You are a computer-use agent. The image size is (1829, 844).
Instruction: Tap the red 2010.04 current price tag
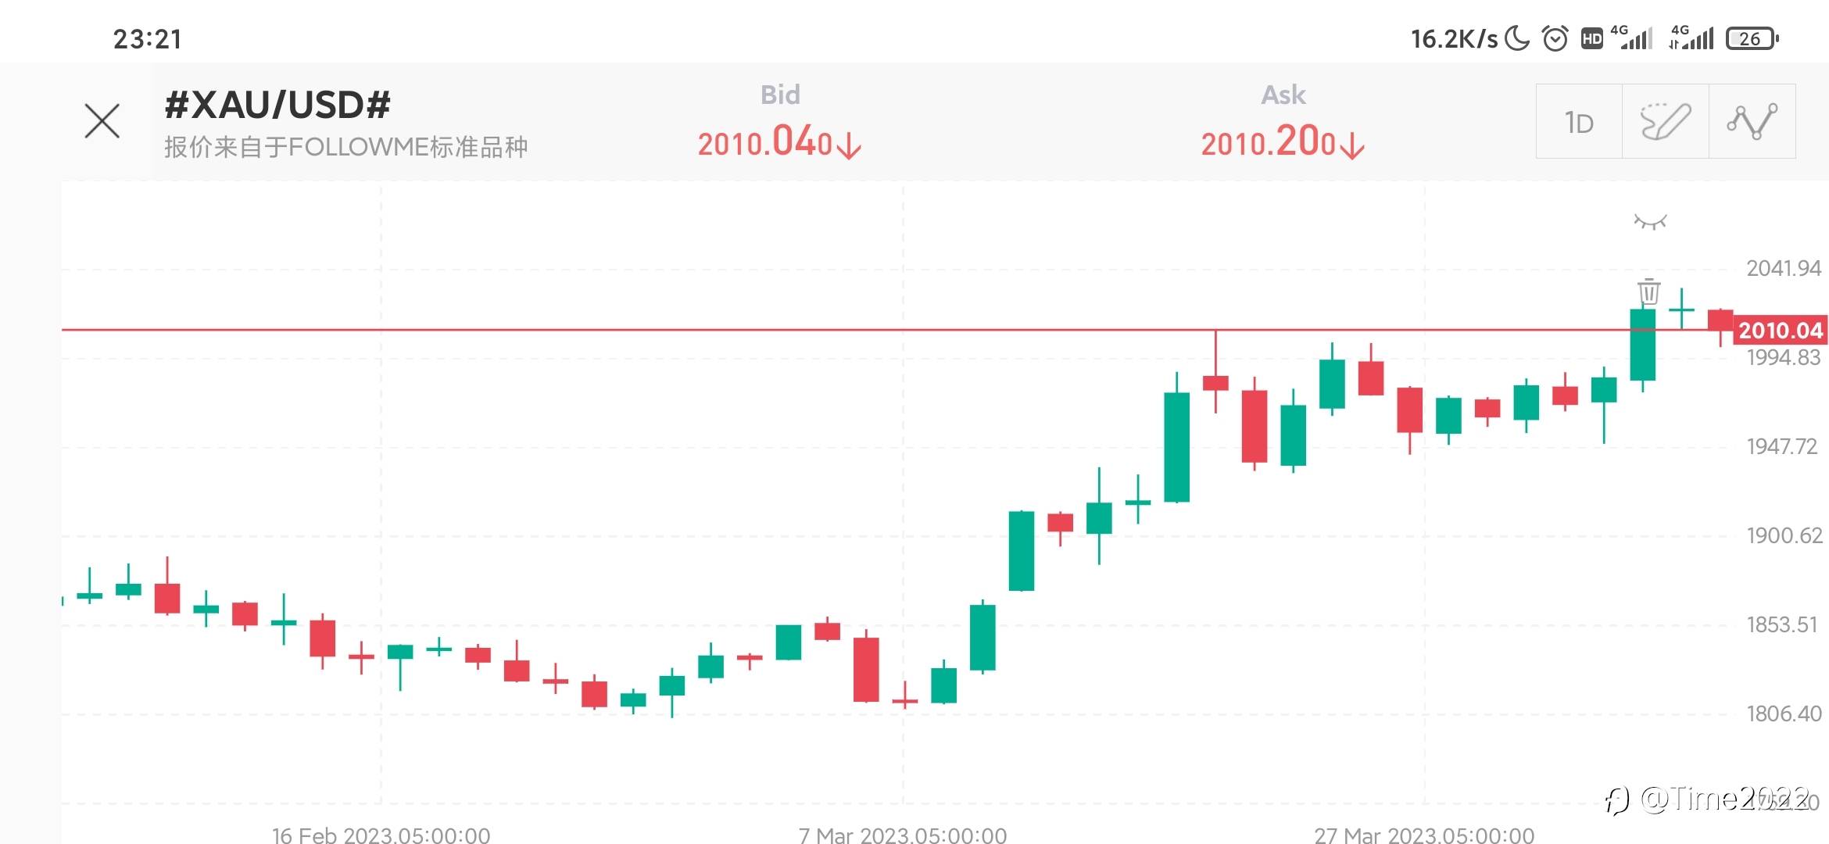click(x=1780, y=331)
